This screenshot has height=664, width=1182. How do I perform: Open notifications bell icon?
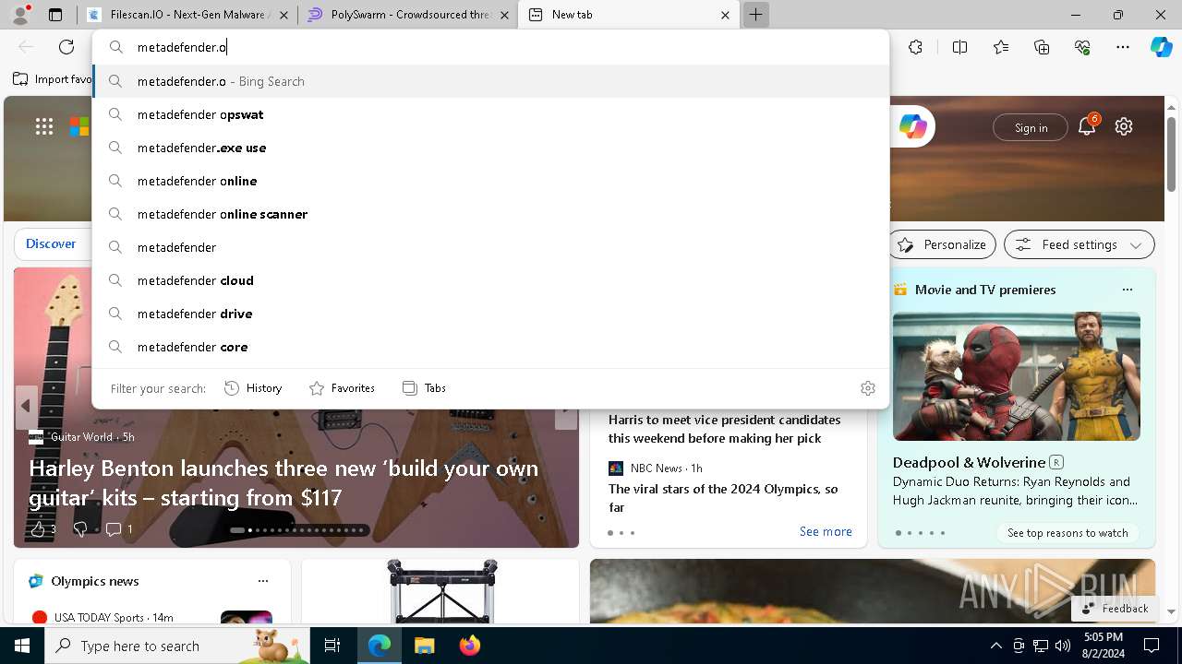tap(1087, 126)
